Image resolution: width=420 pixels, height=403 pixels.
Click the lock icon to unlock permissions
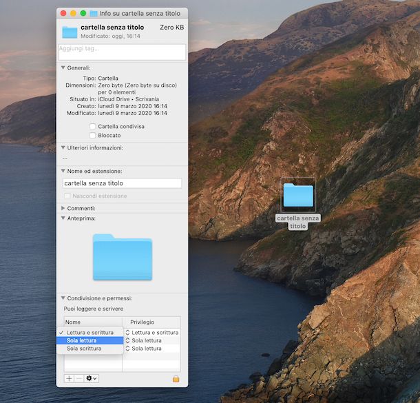pyautogui.click(x=176, y=378)
